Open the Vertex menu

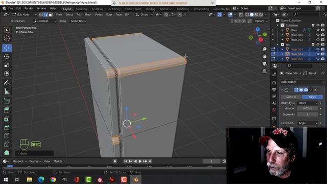point(99,15)
